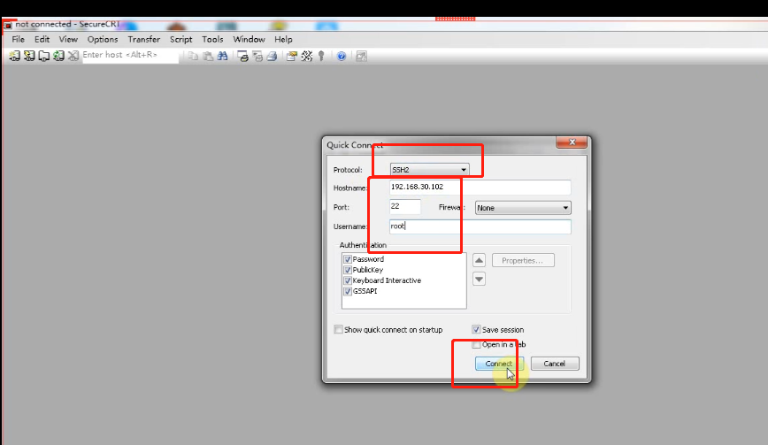768x445 pixels.
Task: Click the Cancel button
Action: pyautogui.click(x=555, y=364)
